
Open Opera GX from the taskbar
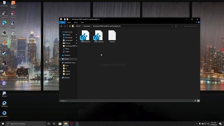[71, 124]
